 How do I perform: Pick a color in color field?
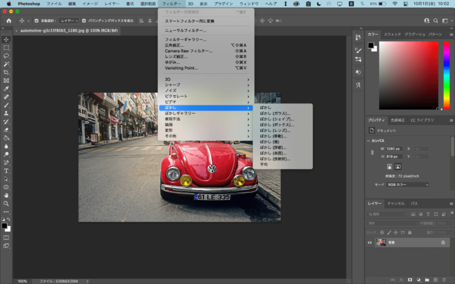(409, 75)
